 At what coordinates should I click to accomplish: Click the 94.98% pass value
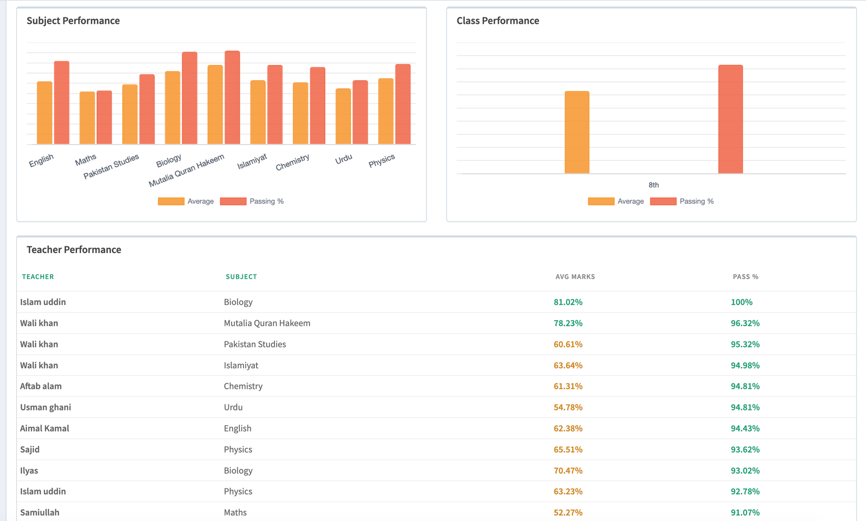tap(745, 366)
